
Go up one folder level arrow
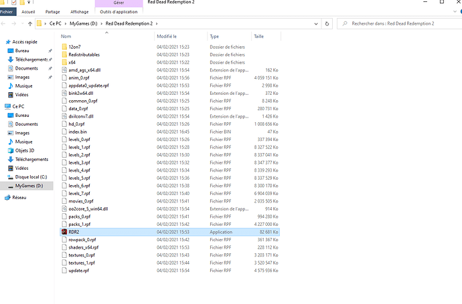(x=30, y=24)
